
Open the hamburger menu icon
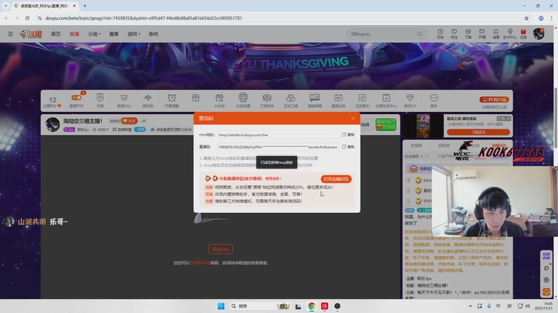10,34
